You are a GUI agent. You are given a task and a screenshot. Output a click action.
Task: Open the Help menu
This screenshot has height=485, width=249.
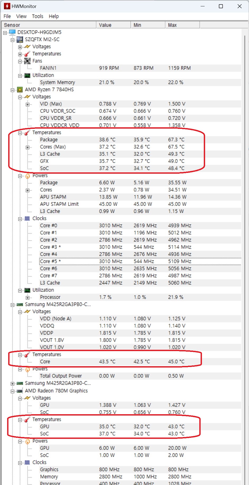click(54, 16)
